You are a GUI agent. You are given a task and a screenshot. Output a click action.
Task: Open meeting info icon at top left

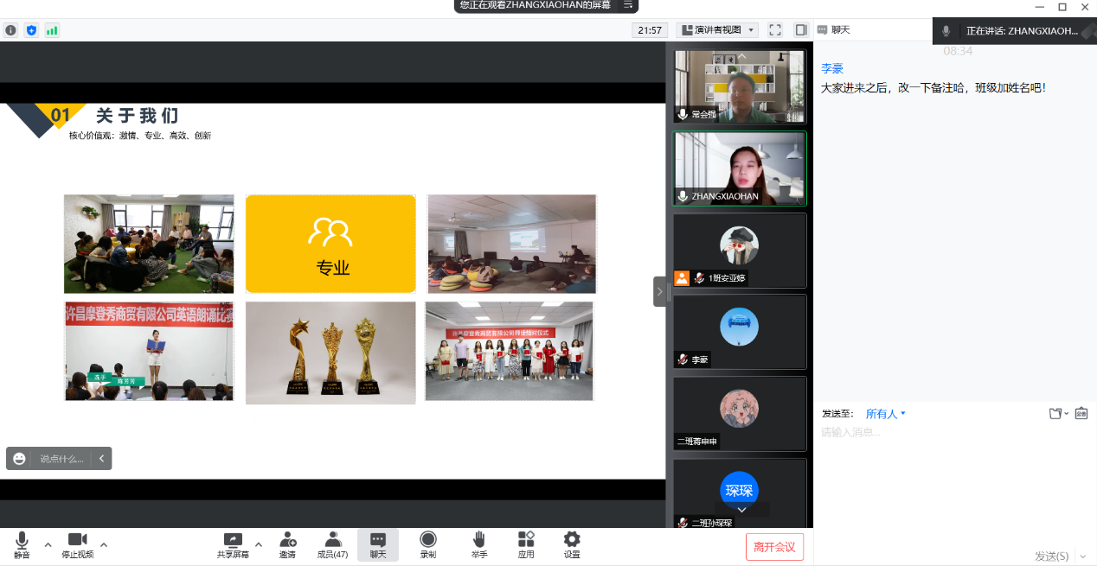[x=10, y=30]
